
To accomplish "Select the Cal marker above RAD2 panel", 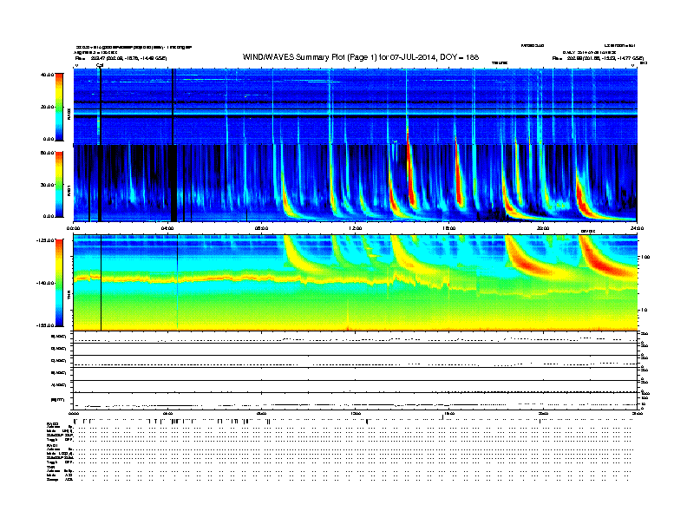I will click(100, 65).
